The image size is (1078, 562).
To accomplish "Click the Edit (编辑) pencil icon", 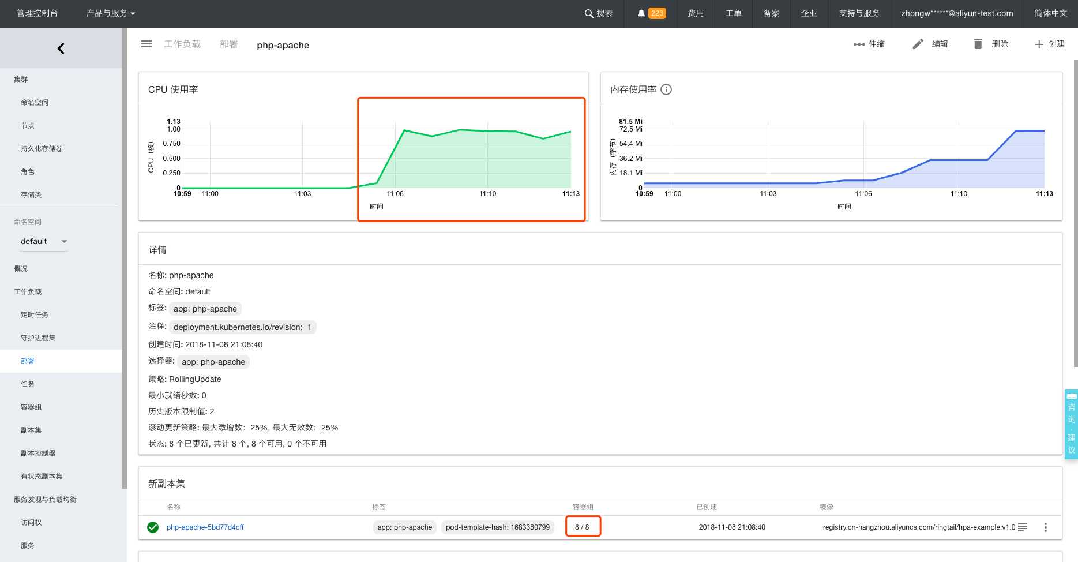I will tap(918, 44).
